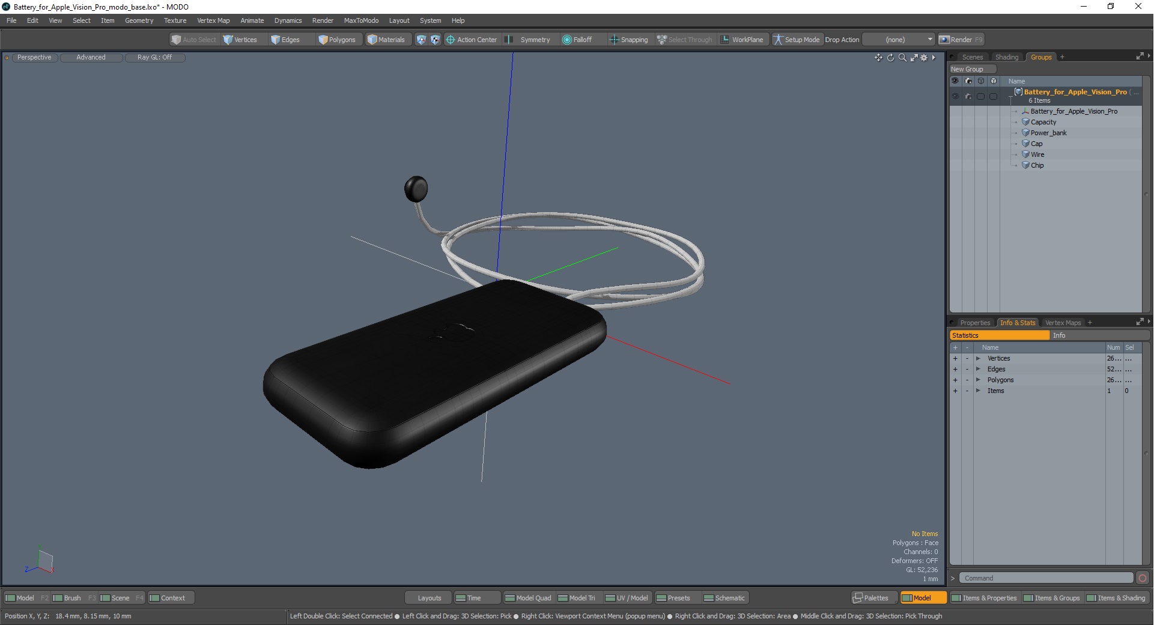The height and width of the screenshot is (625, 1157).
Task: Switch to Vertices selection mode
Action: pos(240,40)
